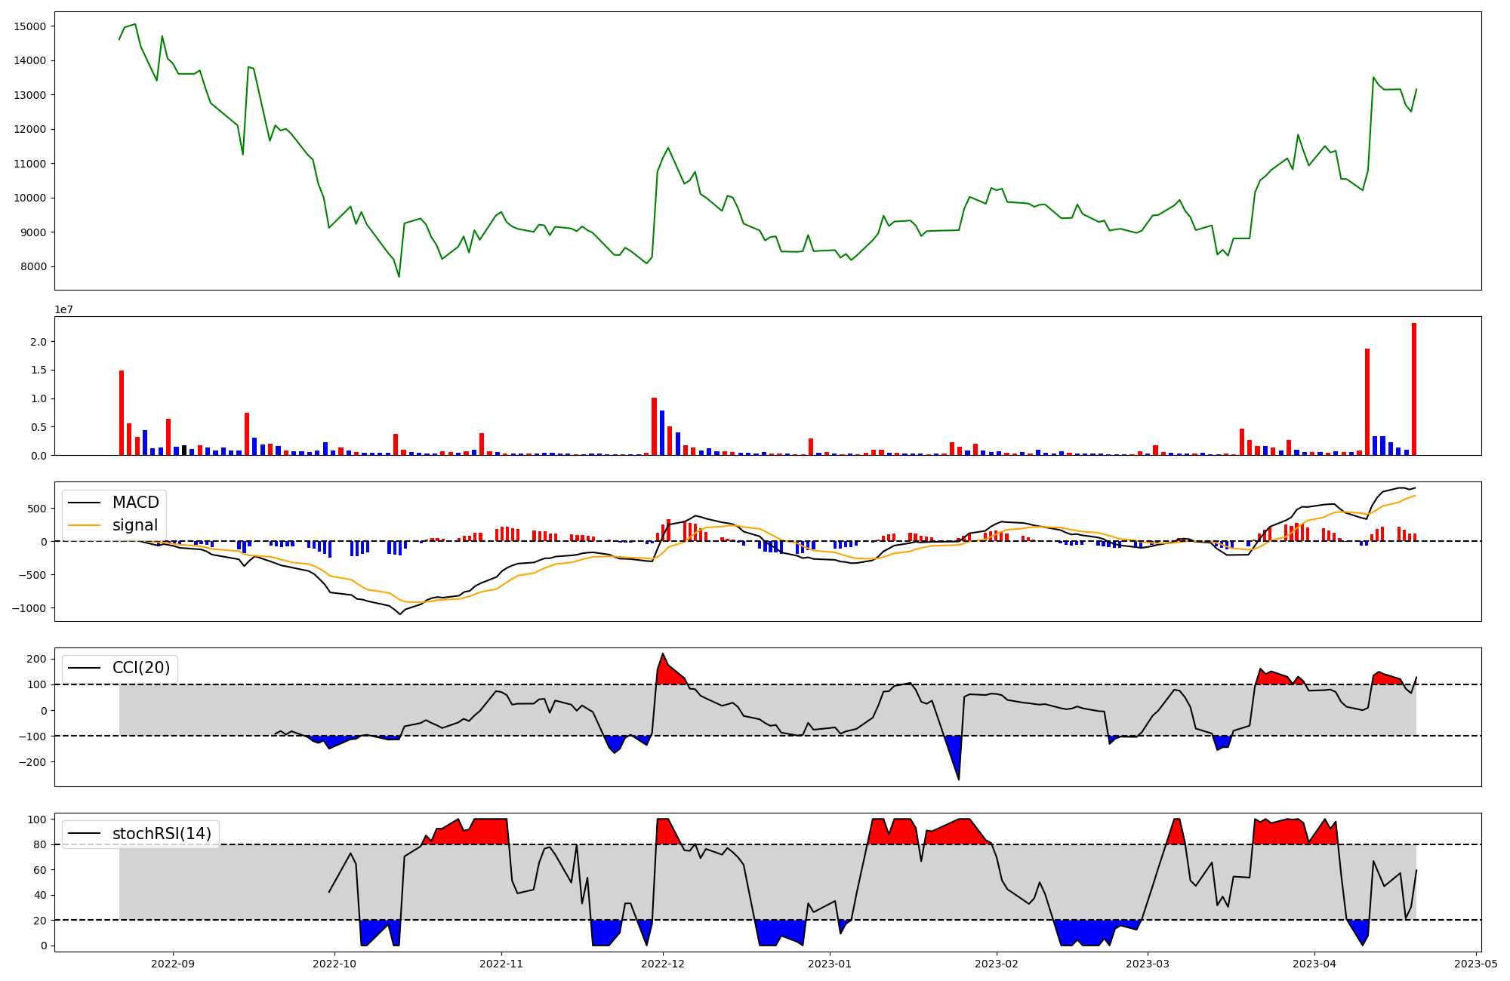Click the 2022-09 date axis label
This screenshot has width=1510, height=981.
click(x=173, y=964)
